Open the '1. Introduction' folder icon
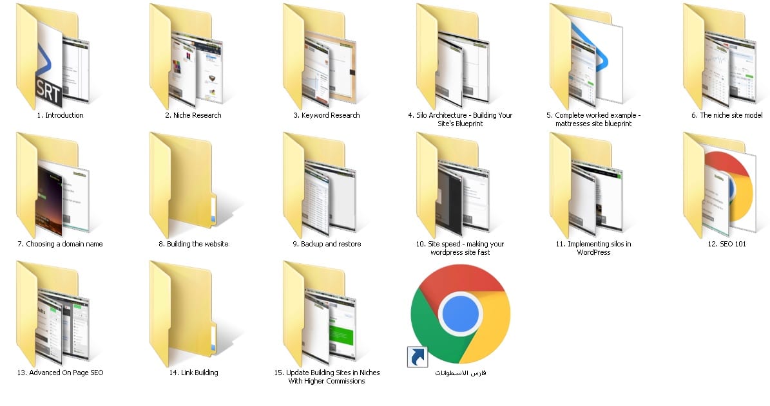Image resolution: width=770 pixels, height=406 pixels. point(53,57)
